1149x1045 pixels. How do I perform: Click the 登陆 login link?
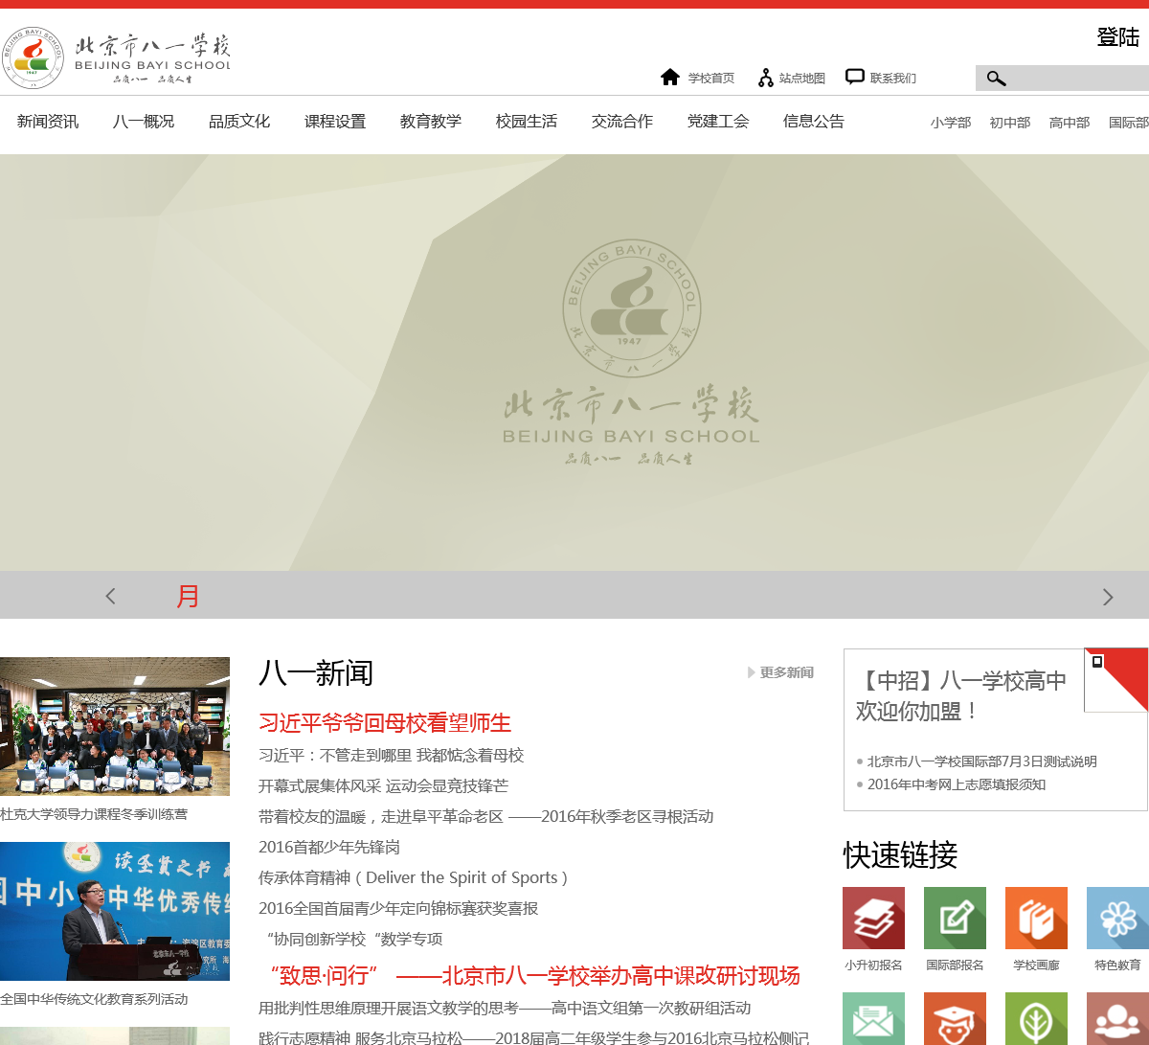pos(1117,37)
